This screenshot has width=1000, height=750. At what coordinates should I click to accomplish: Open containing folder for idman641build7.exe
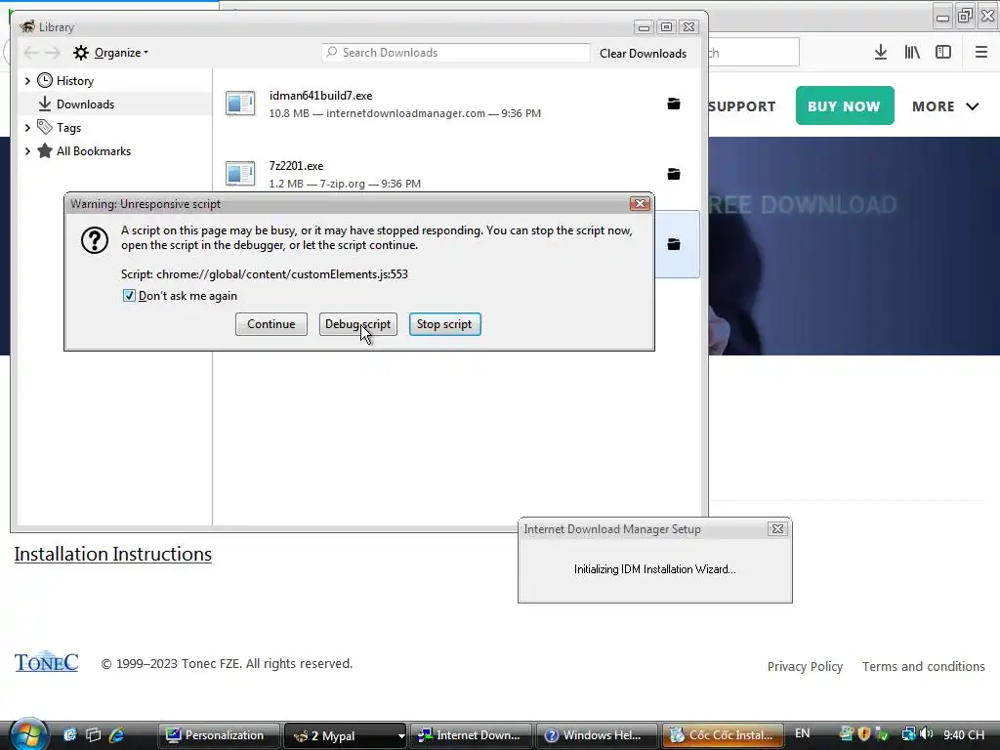[x=674, y=104]
